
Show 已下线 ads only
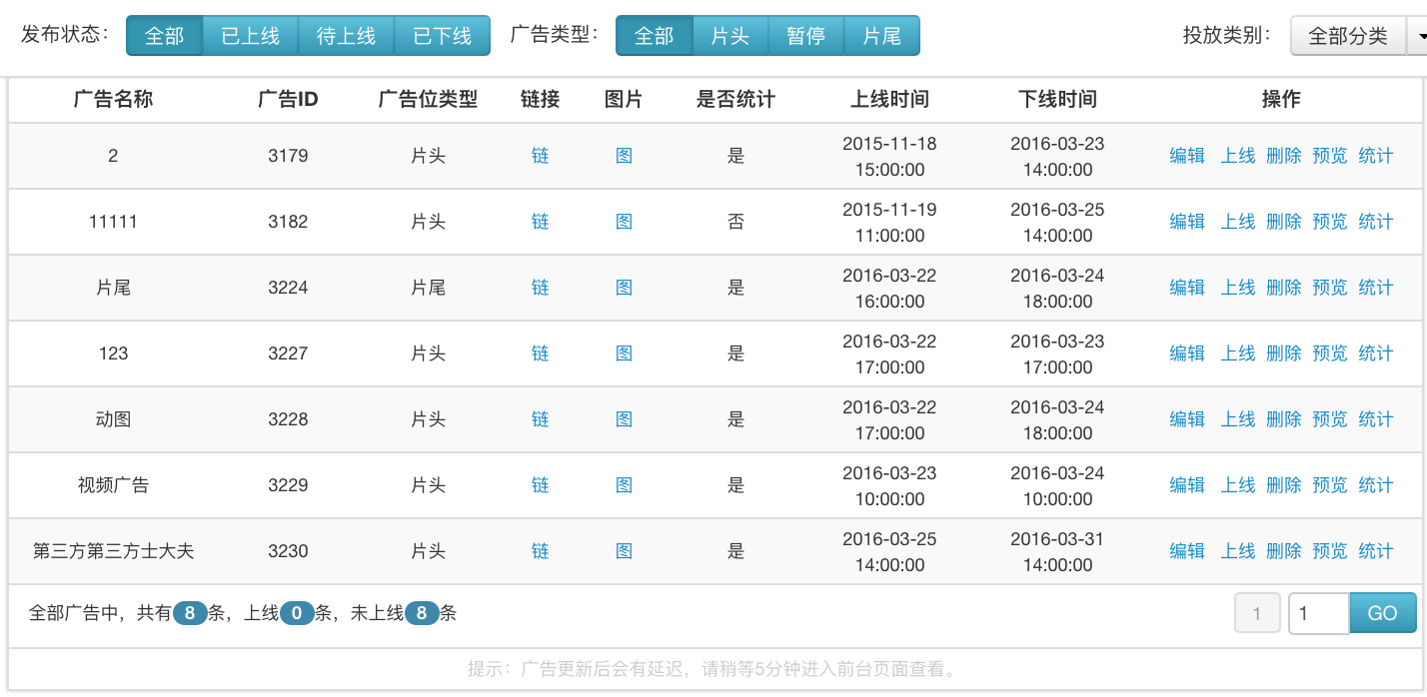(442, 36)
